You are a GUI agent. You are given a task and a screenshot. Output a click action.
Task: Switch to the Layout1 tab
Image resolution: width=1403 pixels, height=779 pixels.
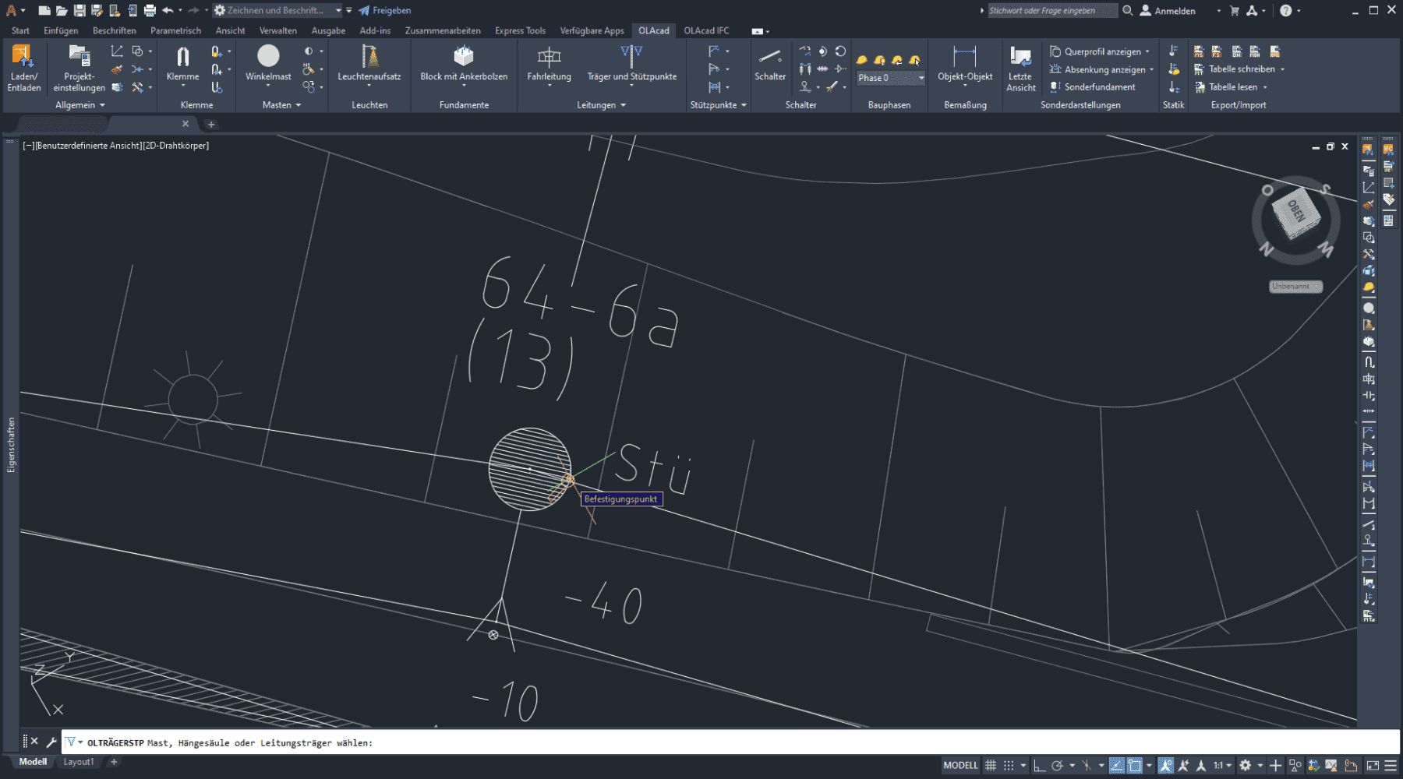coord(78,762)
